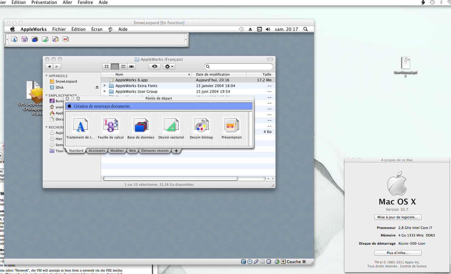Open the Apple menu in the SnowLeopard guest

13,29
